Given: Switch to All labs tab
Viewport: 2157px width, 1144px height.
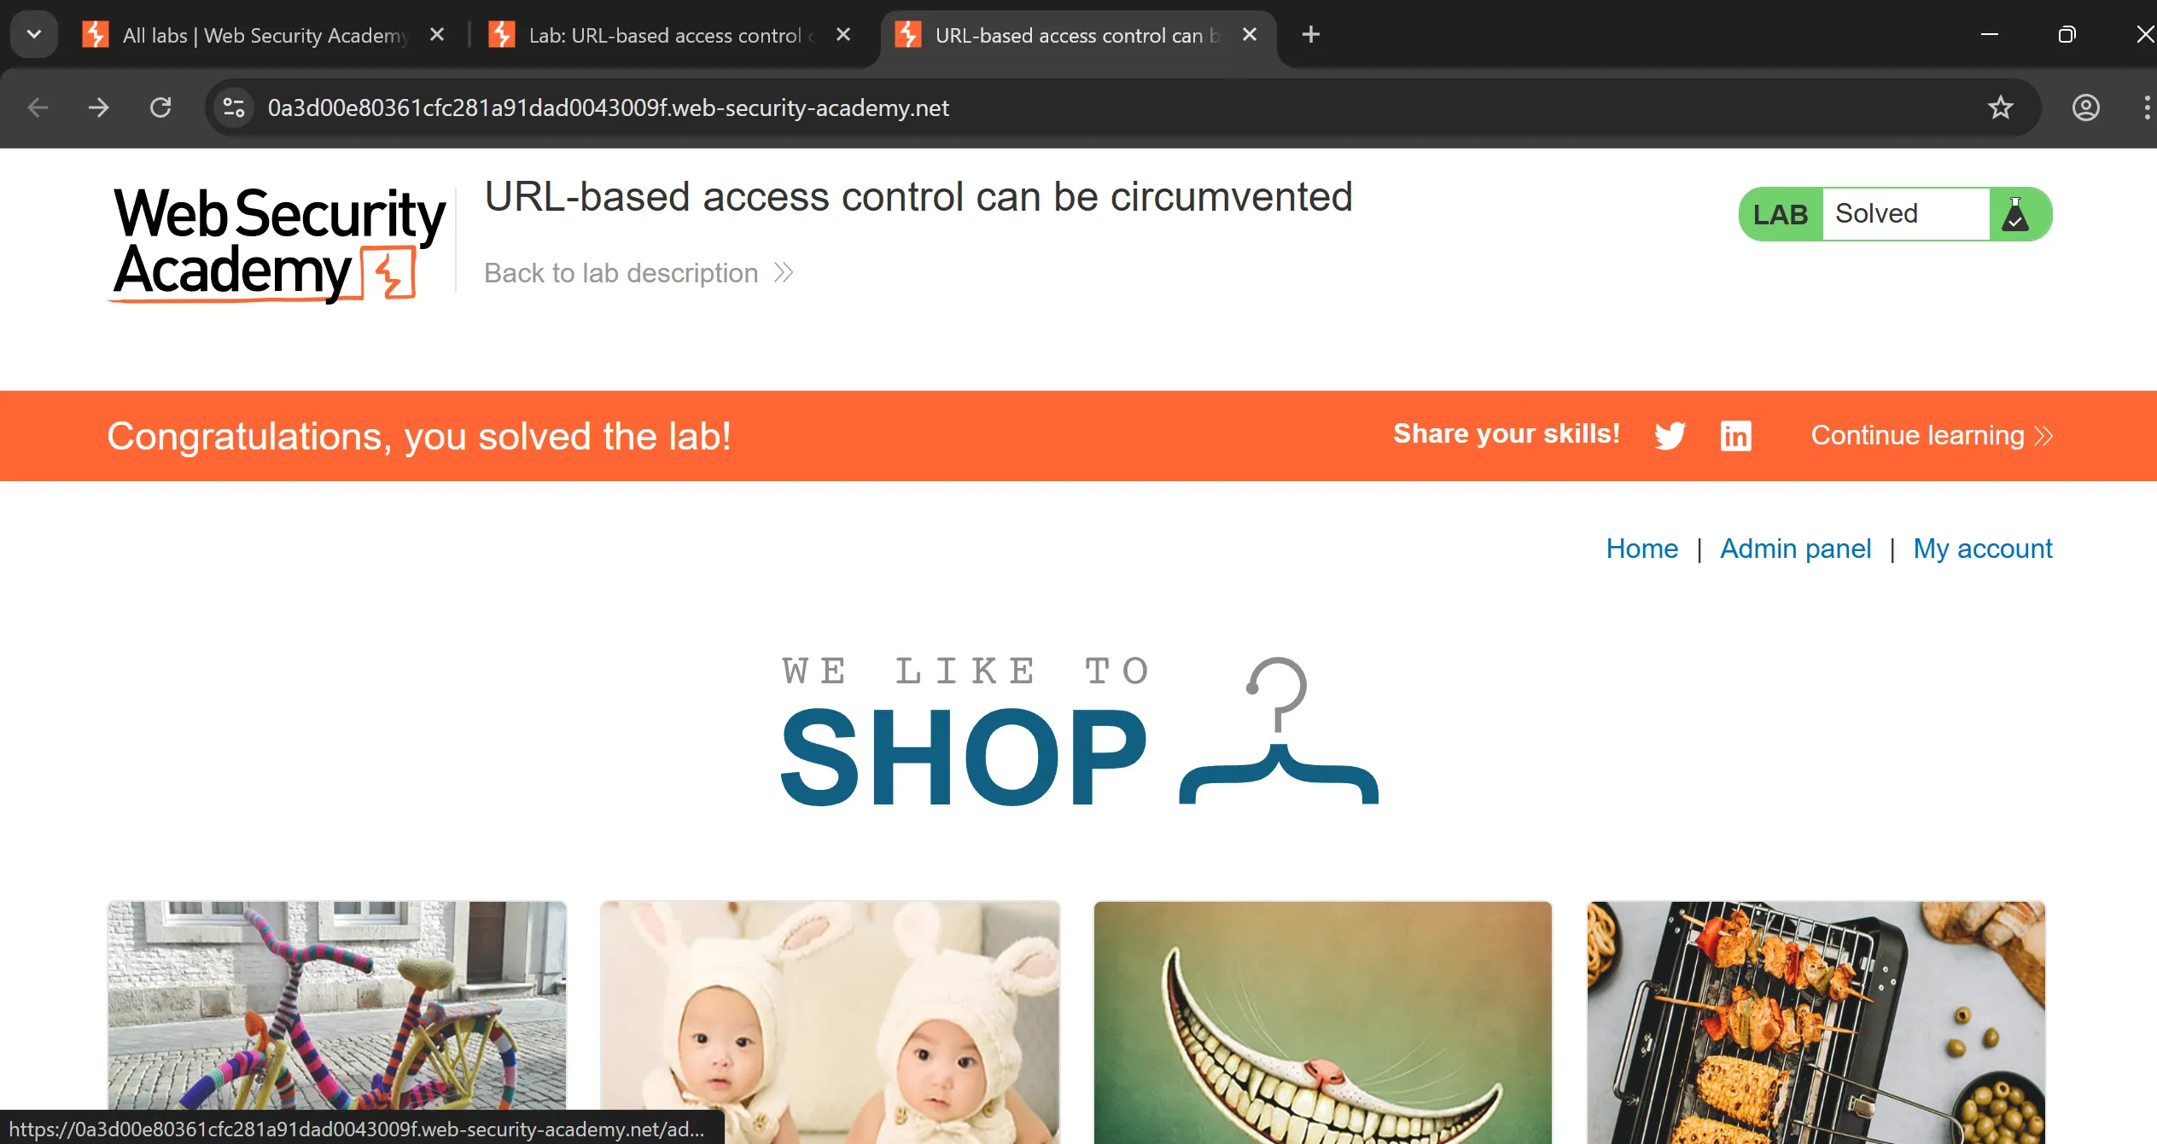Looking at the screenshot, I should click(x=263, y=35).
